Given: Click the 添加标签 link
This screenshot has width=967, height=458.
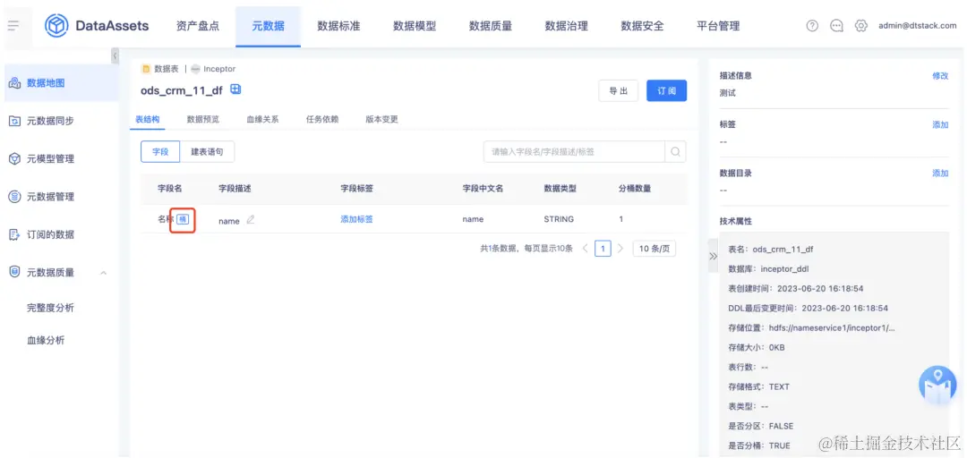Looking at the screenshot, I should (x=356, y=219).
